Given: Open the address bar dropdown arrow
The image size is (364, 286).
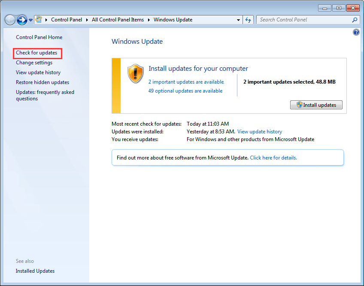Looking at the screenshot, I should (238, 19).
